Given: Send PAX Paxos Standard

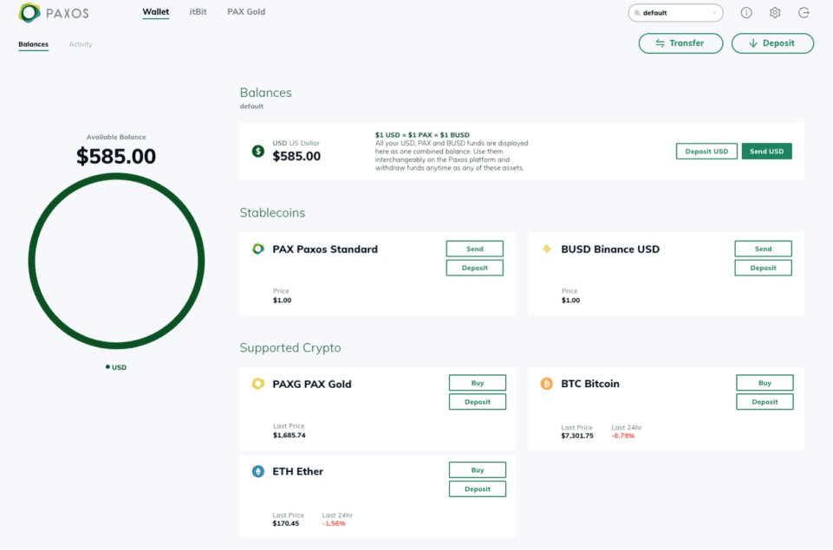Looking at the screenshot, I should tap(474, 249).
